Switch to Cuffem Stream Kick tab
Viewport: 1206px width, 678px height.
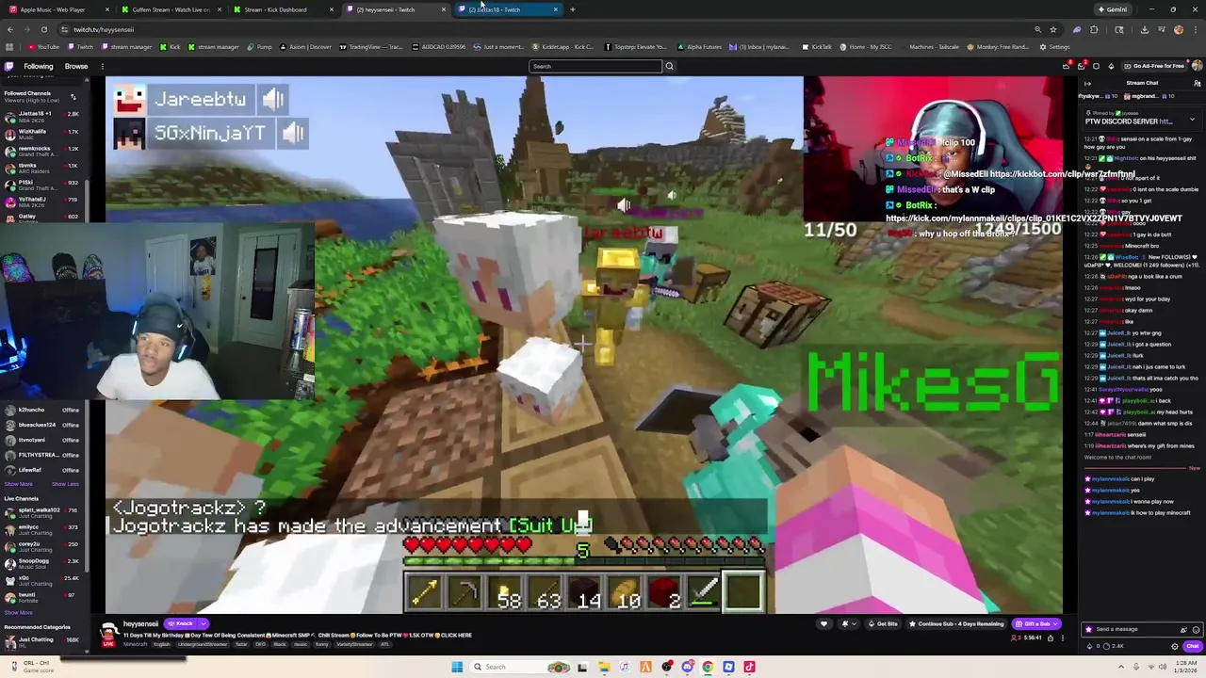pos(171,9)
